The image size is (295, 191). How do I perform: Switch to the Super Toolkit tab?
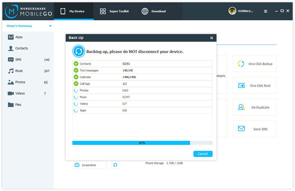coord(114,11)
